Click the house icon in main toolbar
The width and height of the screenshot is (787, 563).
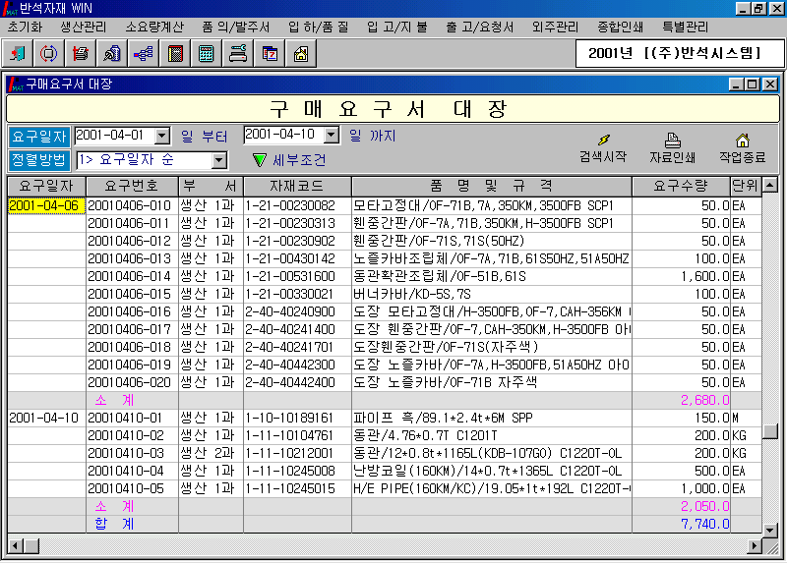pyautogui.click(x=300, y=53)
